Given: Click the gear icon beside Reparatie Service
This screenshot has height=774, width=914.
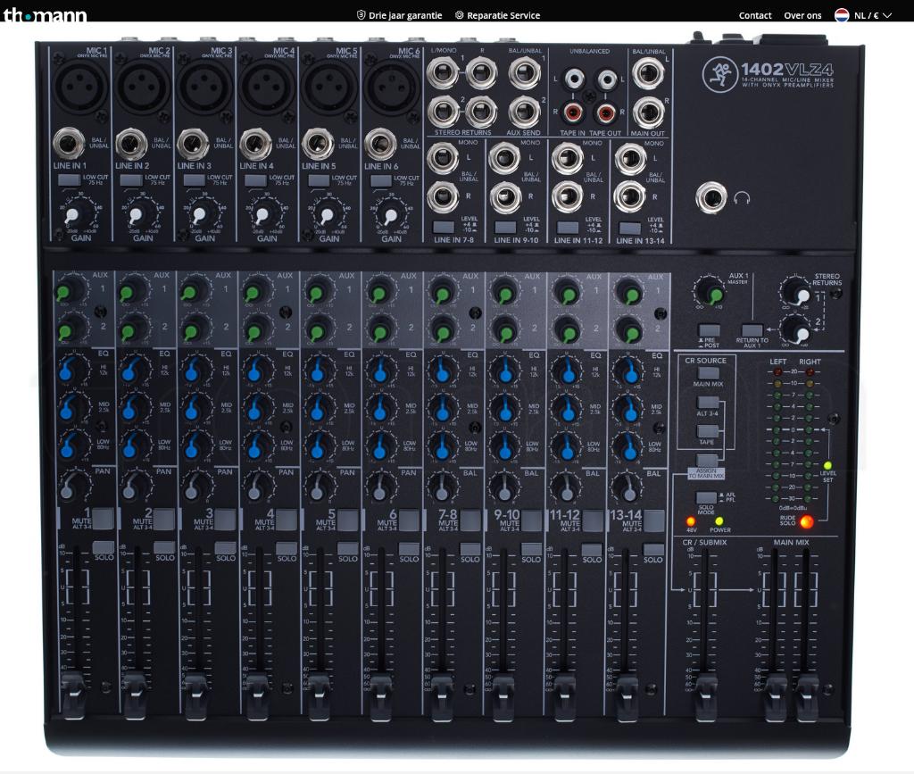Looking at the screenshot, I should [x=460, y=15].
